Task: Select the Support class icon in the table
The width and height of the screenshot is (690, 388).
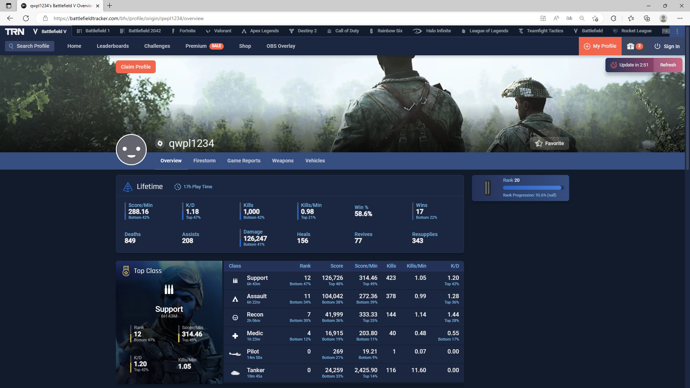Action: pos(235,281)
